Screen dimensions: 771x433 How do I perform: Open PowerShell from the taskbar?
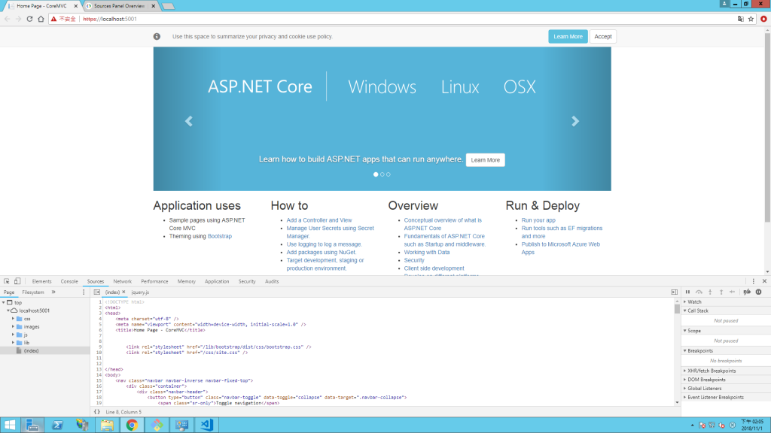coord(57,425)
